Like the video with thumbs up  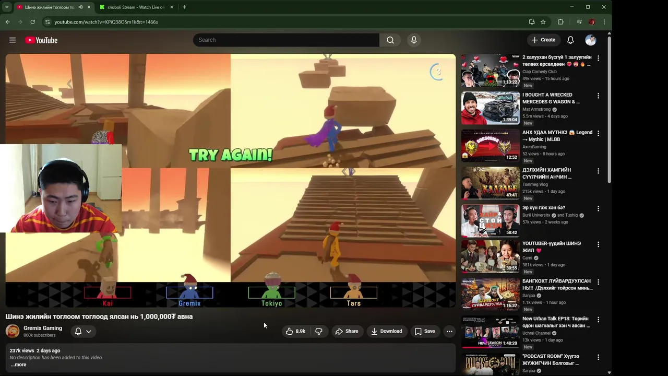point(295,331)
